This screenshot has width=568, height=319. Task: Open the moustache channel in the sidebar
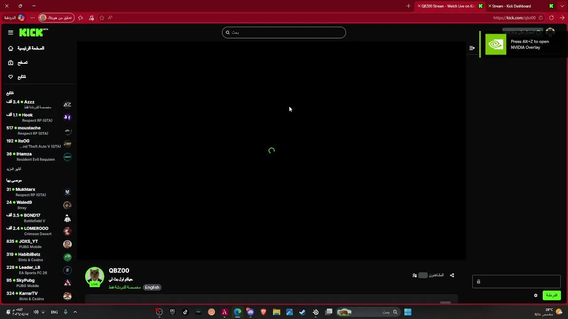39,130
